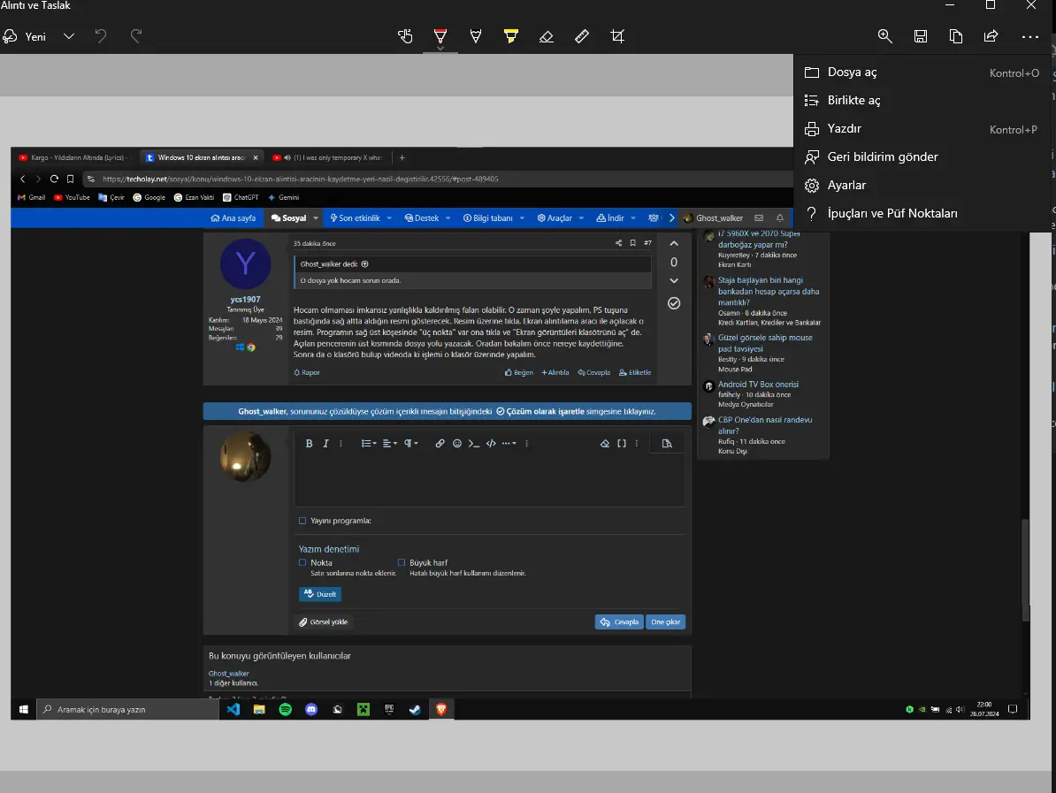Click the Bold icon in captured editor
The width and height of the screenshot is (1056, 793).
310,443
